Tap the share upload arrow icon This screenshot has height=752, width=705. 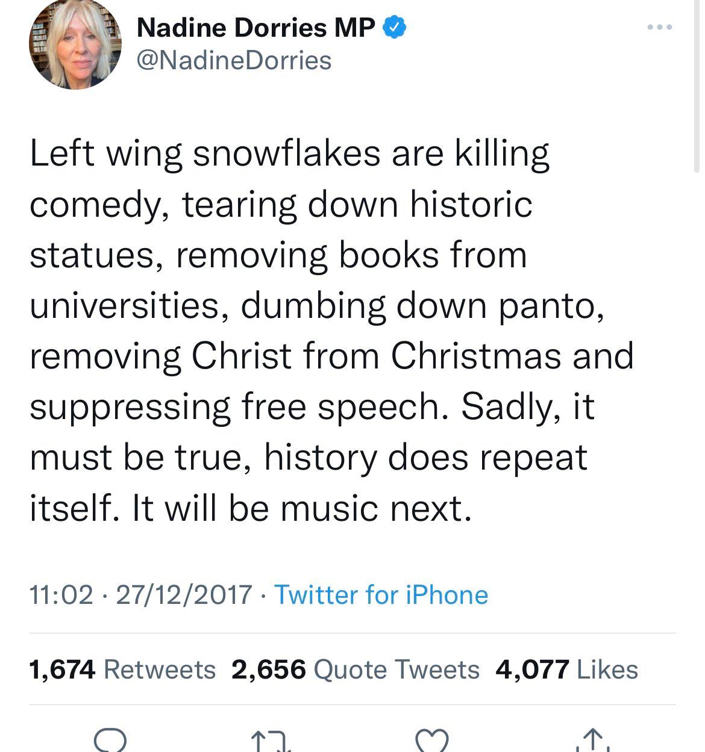[x=593, y=741]
